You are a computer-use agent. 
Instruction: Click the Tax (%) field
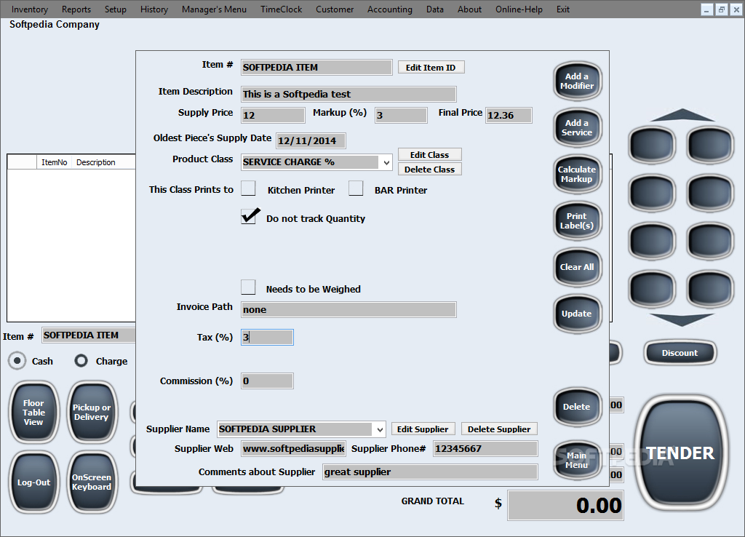(x=267, y=338)
